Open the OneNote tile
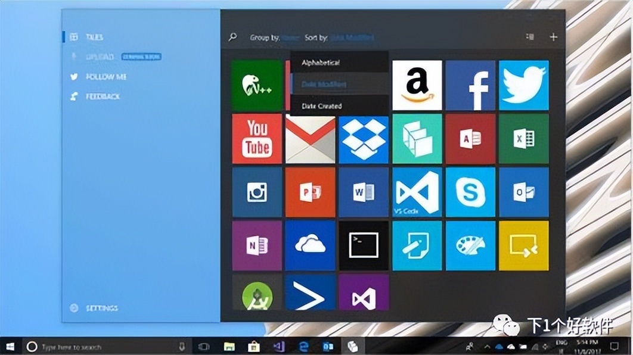Viewport: 633px width, 355px height. [257, 245]
